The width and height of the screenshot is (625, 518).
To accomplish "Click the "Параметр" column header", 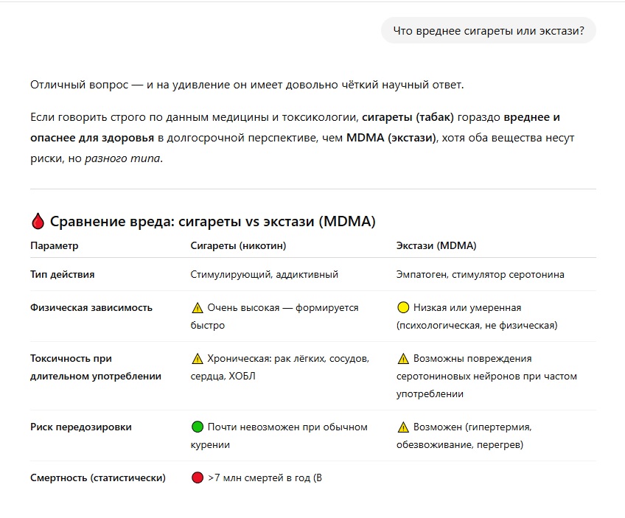I will (x=54, y=245).
